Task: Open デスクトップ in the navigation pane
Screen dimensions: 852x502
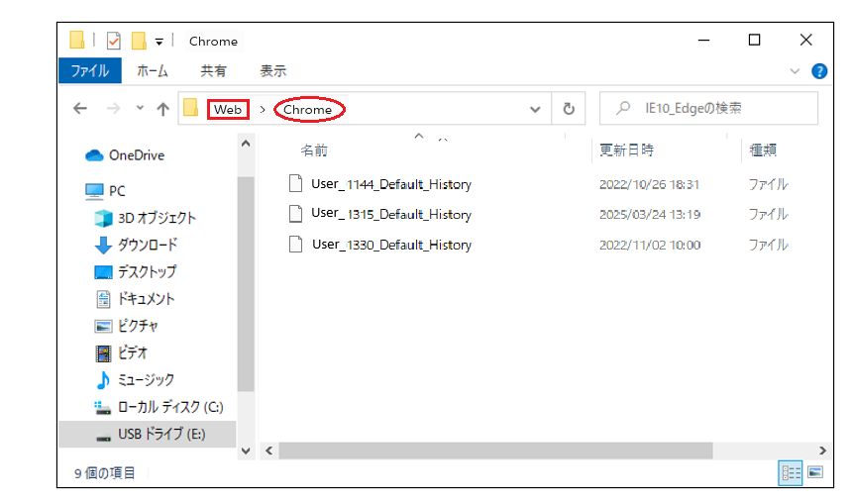Action: pyautogui.click(x=136, y=271)
